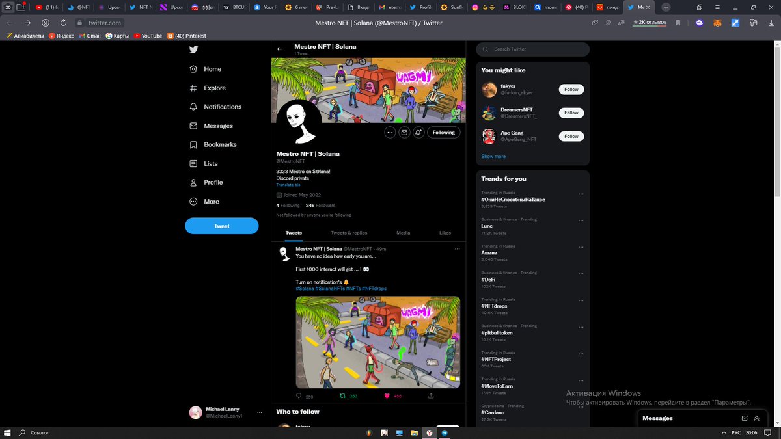Follow DreamersNFT account

(571, 113)
